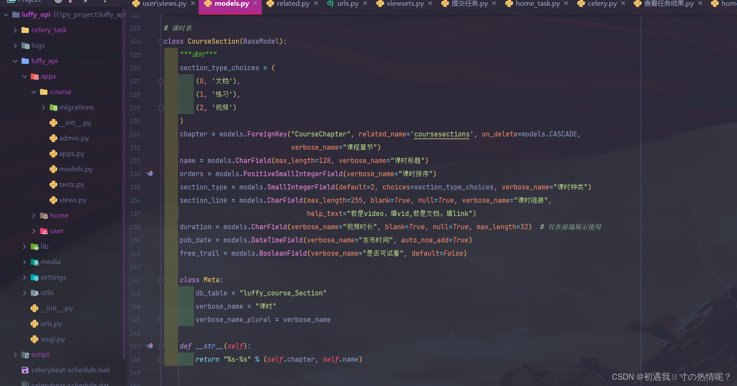Click the media folder icon
The width and height of the screenshot is (737, 386).
(x=34, y=262)
